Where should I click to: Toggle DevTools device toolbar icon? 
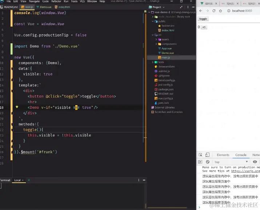[x=207, y=155]
